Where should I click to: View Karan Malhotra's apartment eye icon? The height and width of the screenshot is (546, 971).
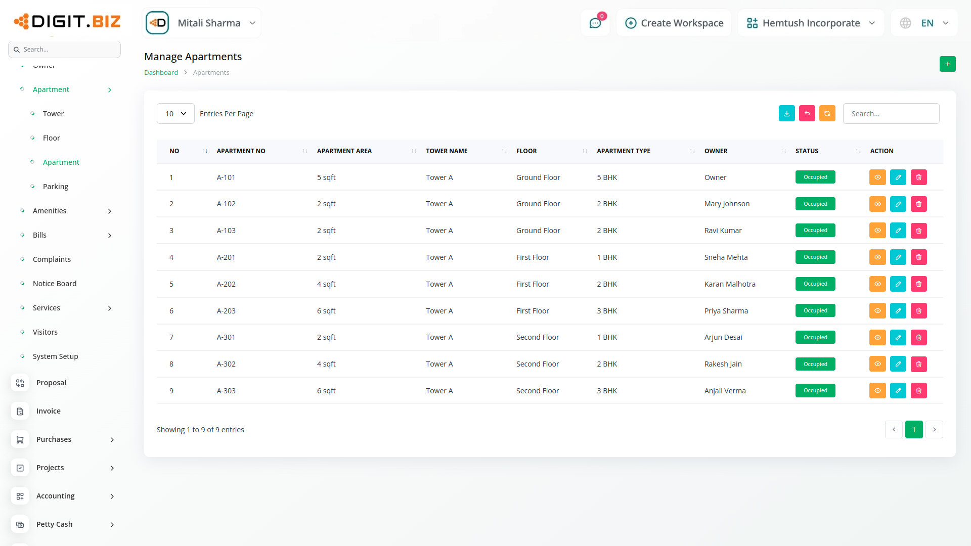[x=877, y=284]
